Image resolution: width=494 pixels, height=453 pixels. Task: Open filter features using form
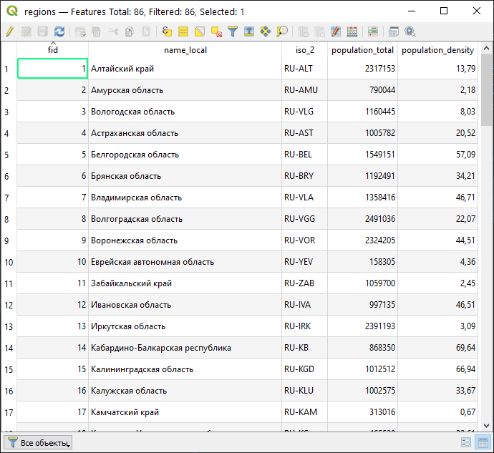[x=233, y=31]
